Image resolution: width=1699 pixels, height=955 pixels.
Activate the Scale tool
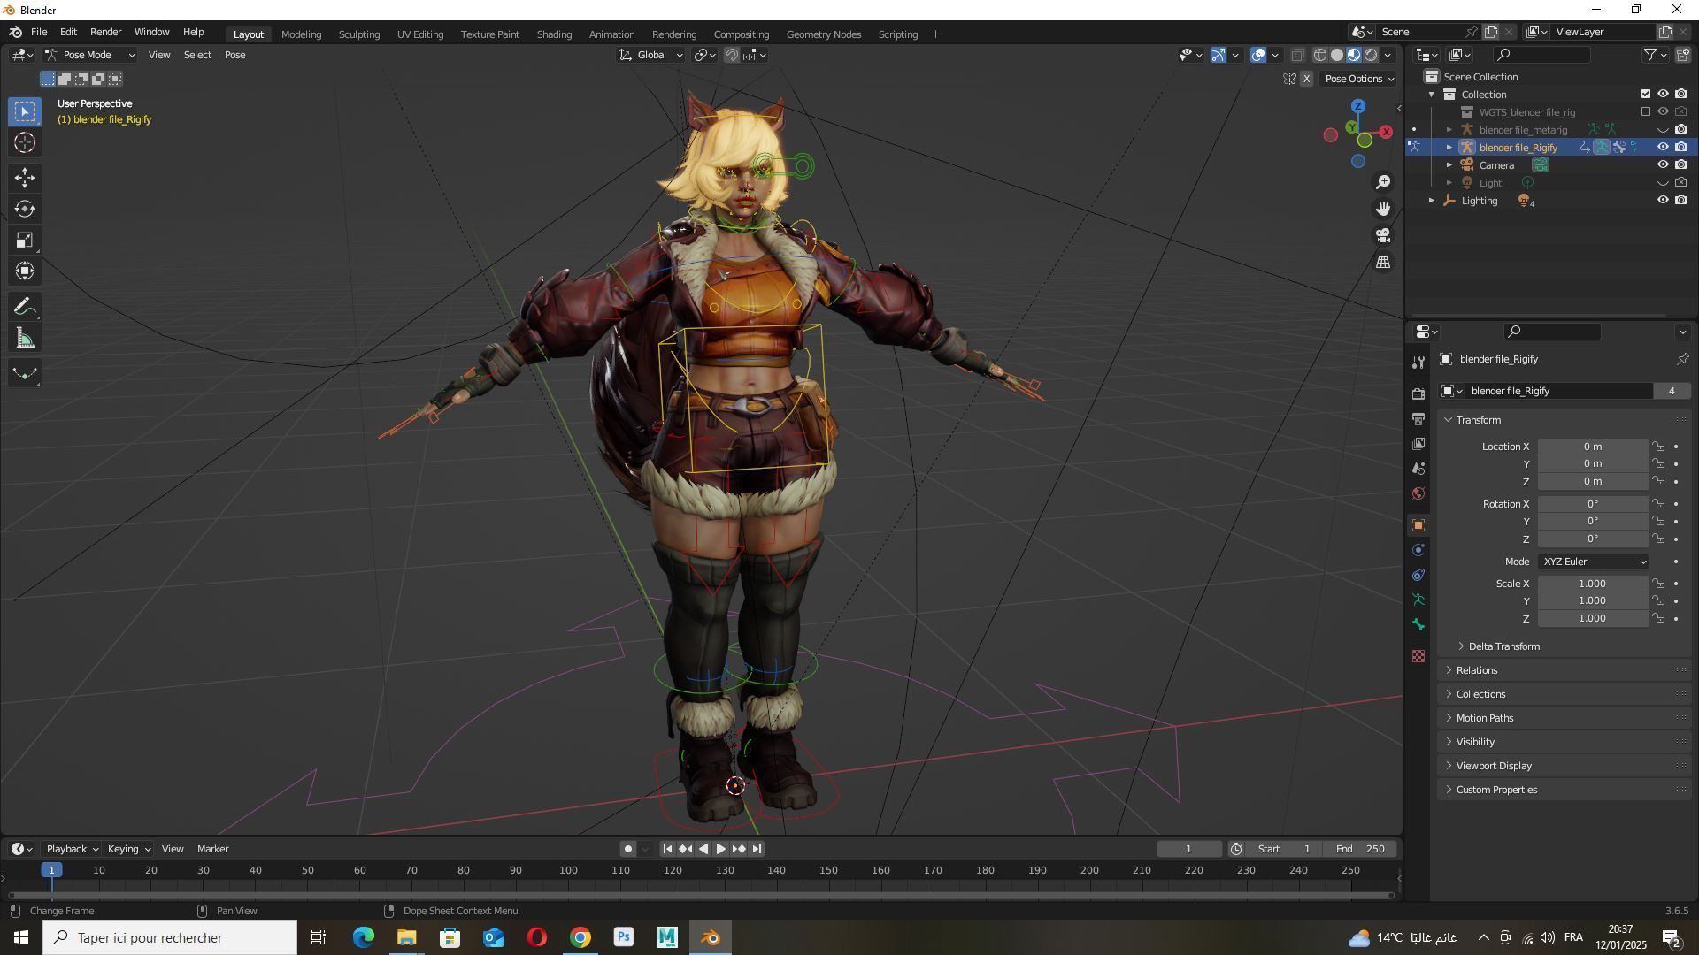pyautogui.click(x=25, y=240)
